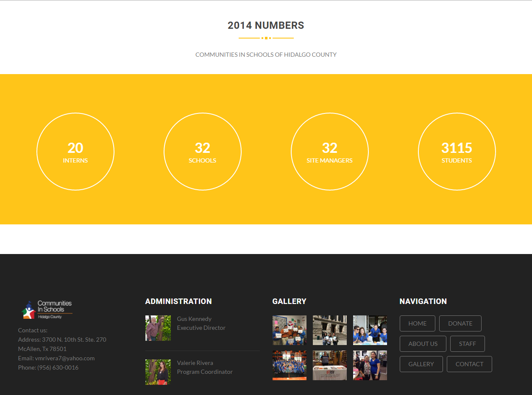
Task: Click the Valerie Rivera name link
Action: click(195, 363)
